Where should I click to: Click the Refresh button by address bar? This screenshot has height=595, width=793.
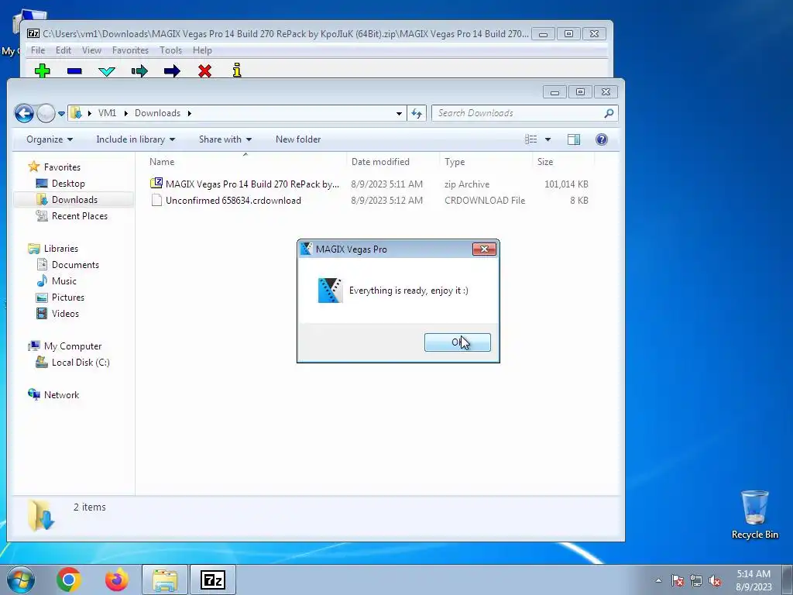(x=417, y=113)
